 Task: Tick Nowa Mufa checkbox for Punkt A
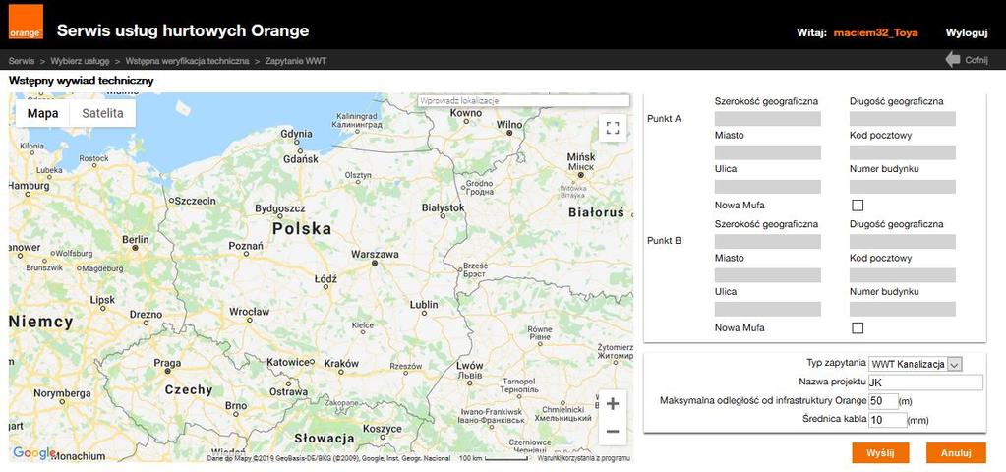[858, 206]
